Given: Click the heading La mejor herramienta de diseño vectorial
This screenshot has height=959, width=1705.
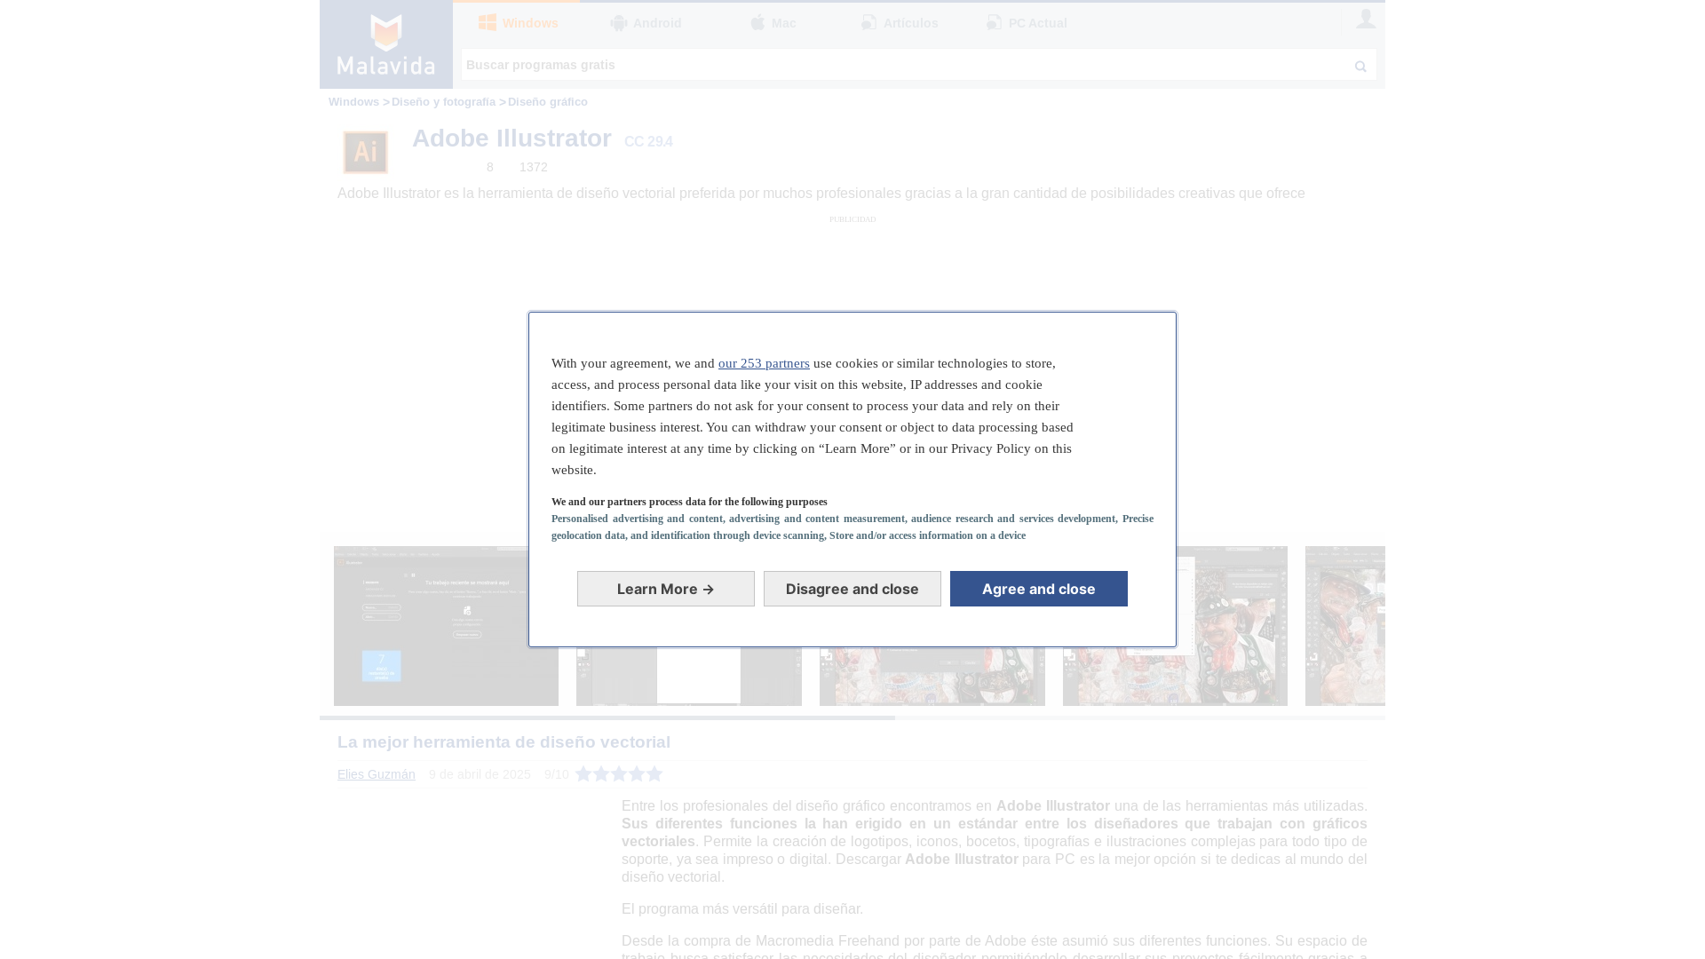Looking at the screenshot, I should point(504,742).
